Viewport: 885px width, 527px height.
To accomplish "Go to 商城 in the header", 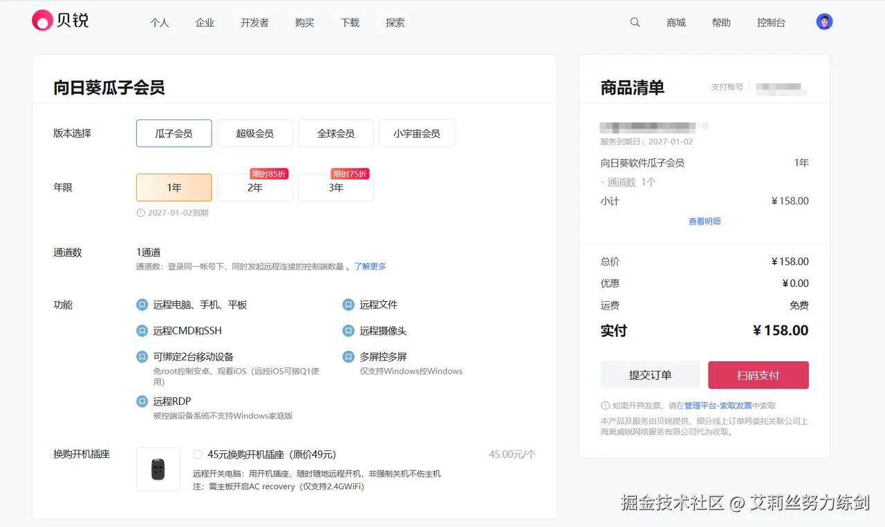I will 676,23.
